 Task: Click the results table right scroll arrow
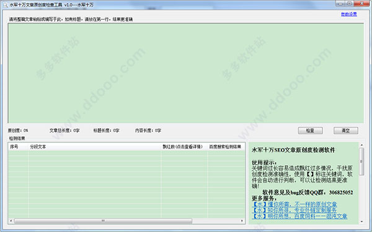[242, 221]
